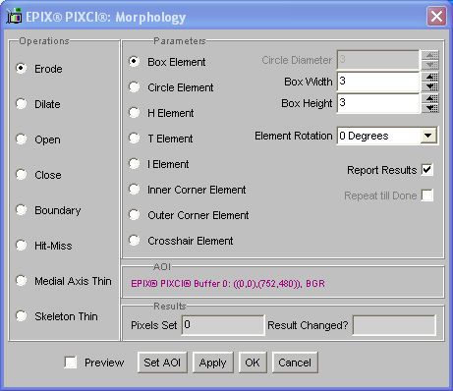
Task: Click the Pixels Set result field
Action: click(223, 325)
